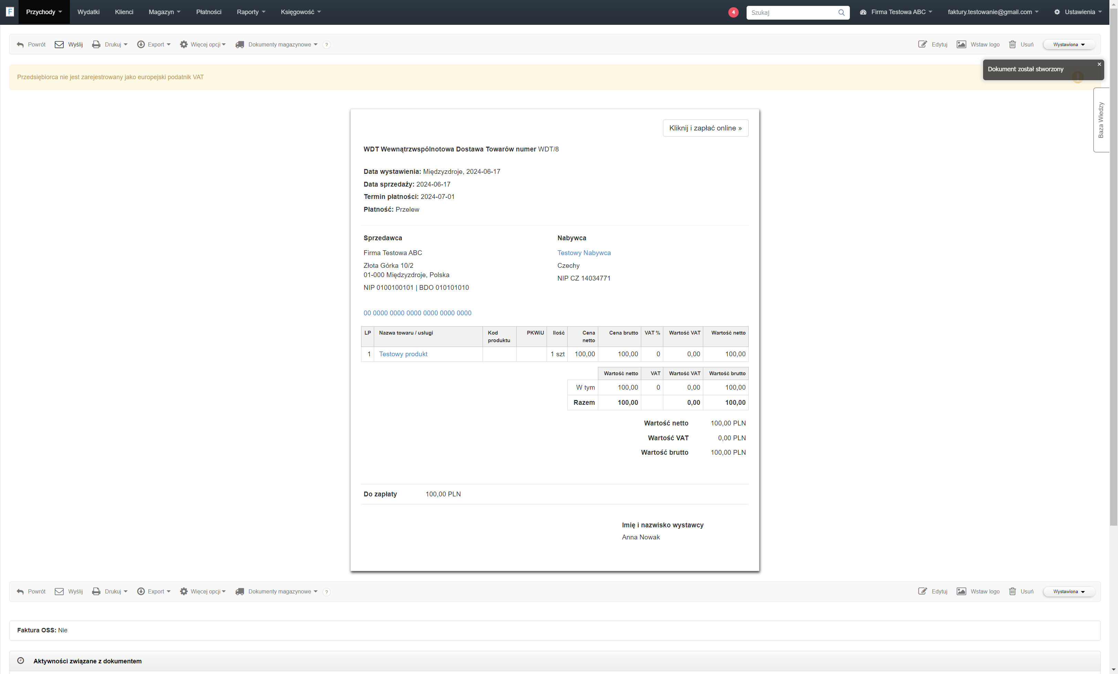The height and width of the screenshot is (674, 1118).
Task: Click the top toolbar help question mark icon
Action: coord(327,44)
